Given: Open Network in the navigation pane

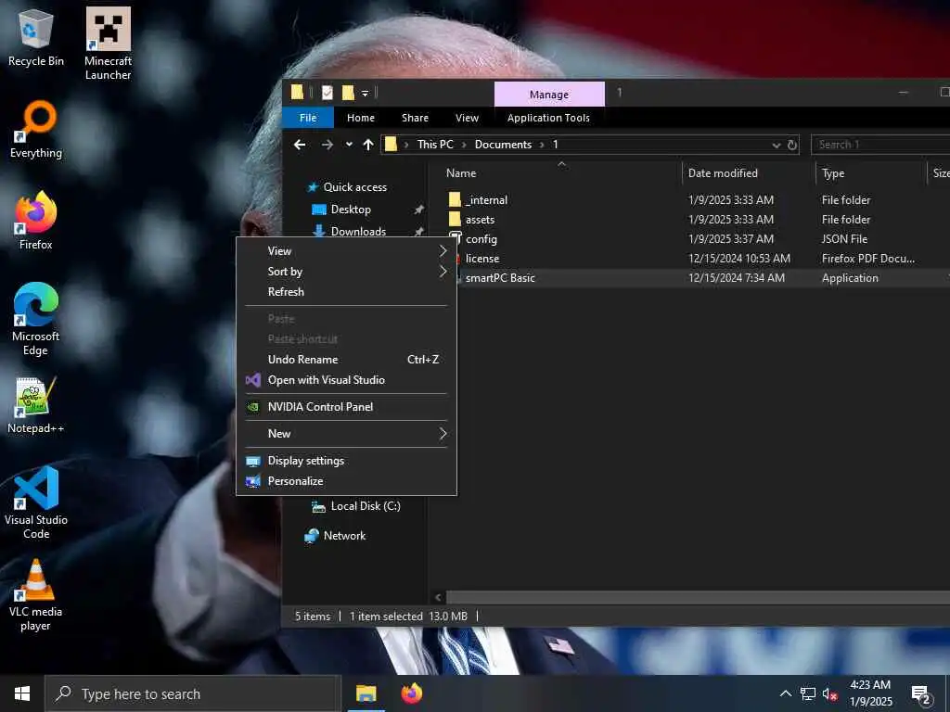Looking at the screenshot, I should click(344, 536).
